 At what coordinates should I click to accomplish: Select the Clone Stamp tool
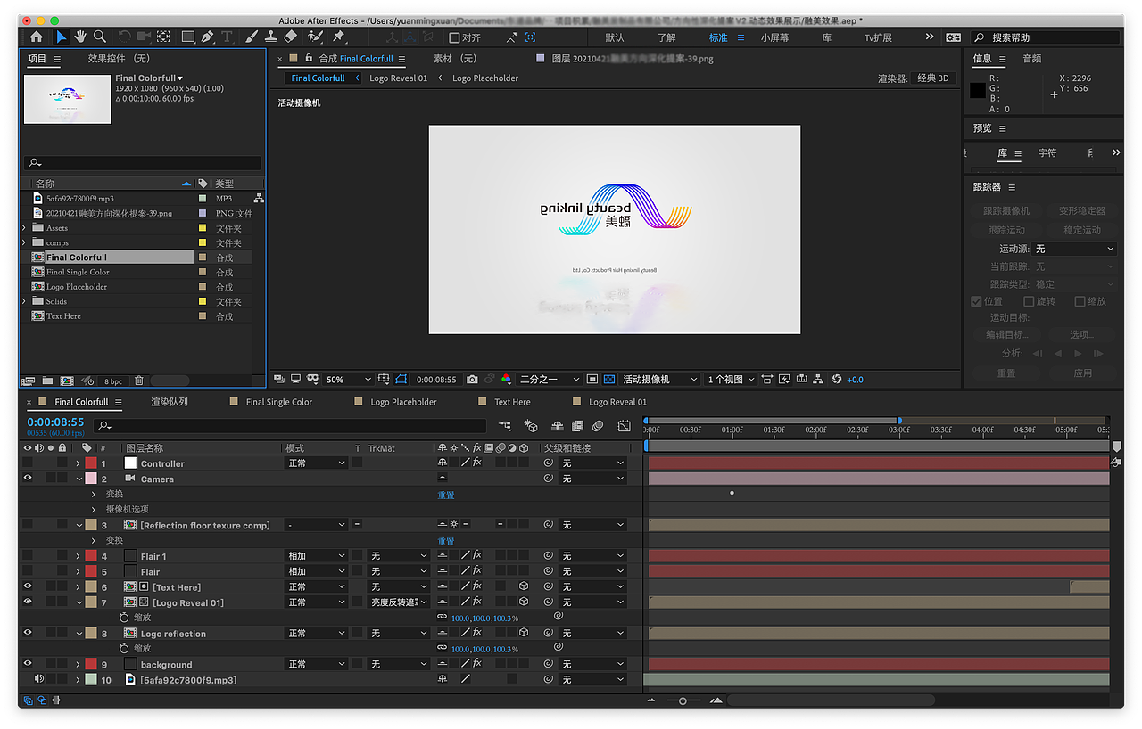point(270,37)
